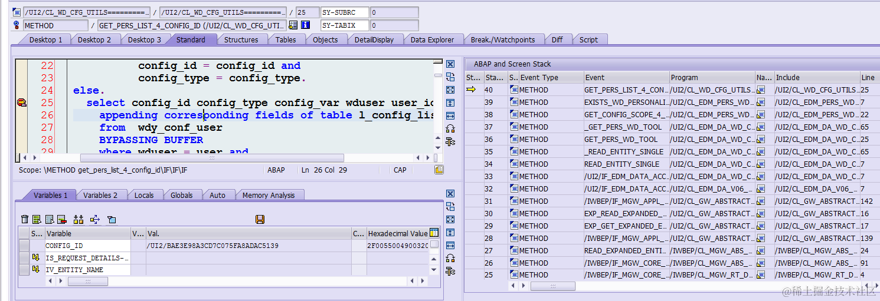The height and width of the screenshot is (301, 880).
Task: Click the SY-SUBRC field
Action: coord(345,12)
